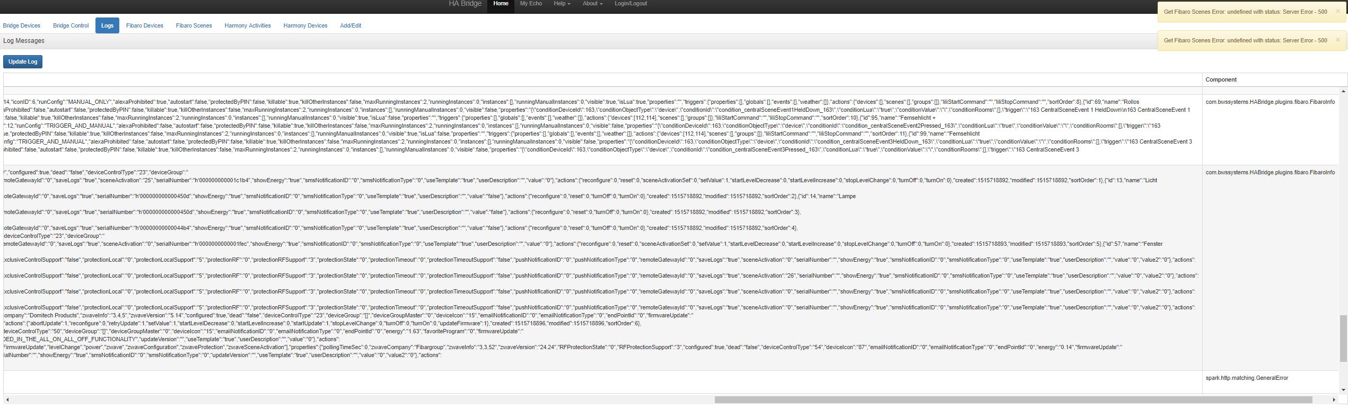
Task: Switch to the Bridge Devices tab
Action: coord(22,25)
